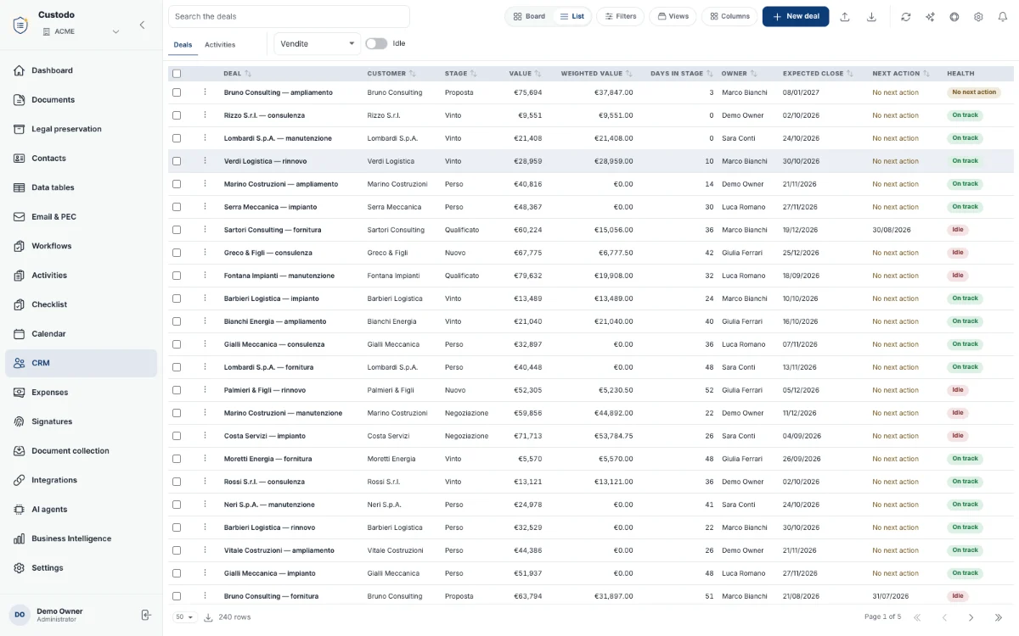Image resolution: width=1019 pixels, height=636 pixels.
Task: Select checkbox for Sartori Consulting — fornitura
Action: point(177,230)
